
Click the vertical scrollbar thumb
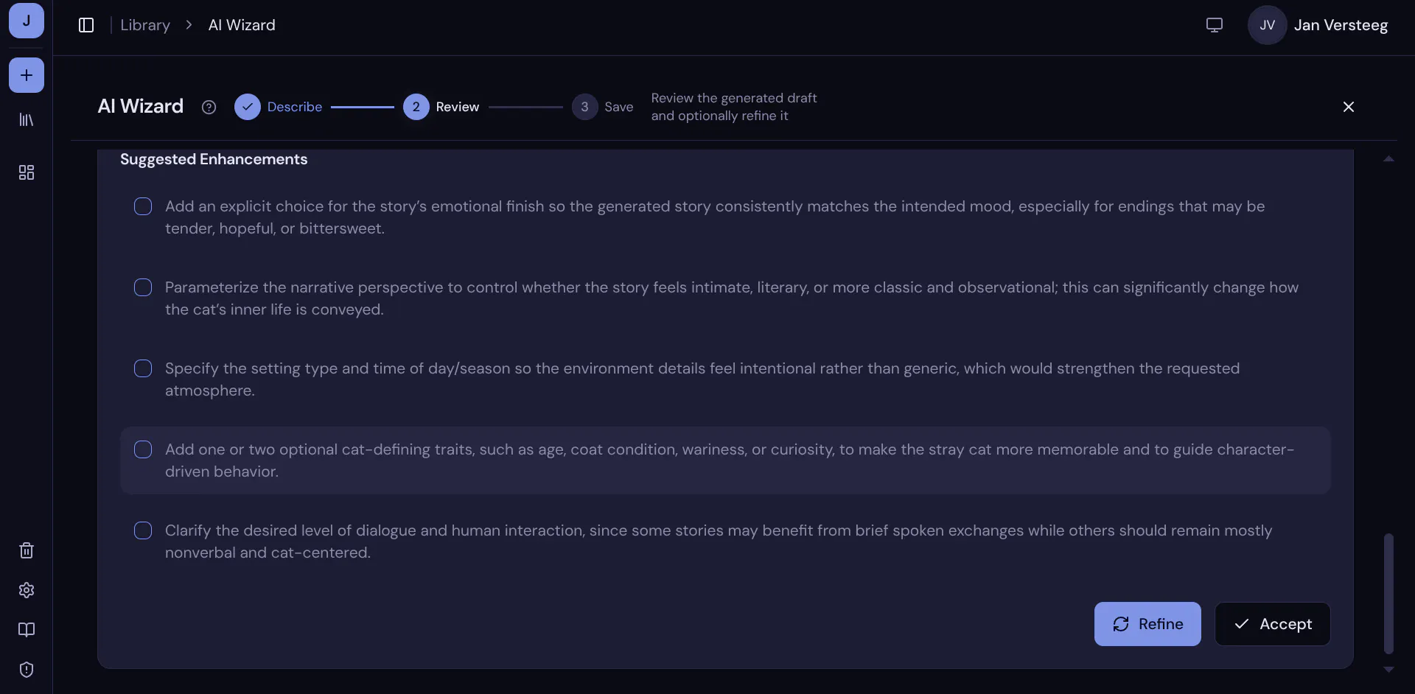[1388, 594]
